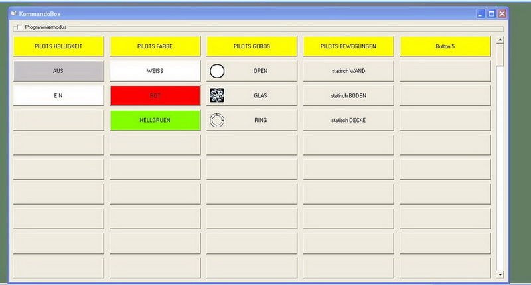Select the statisch DECKE movement

[x=348, y=120]
